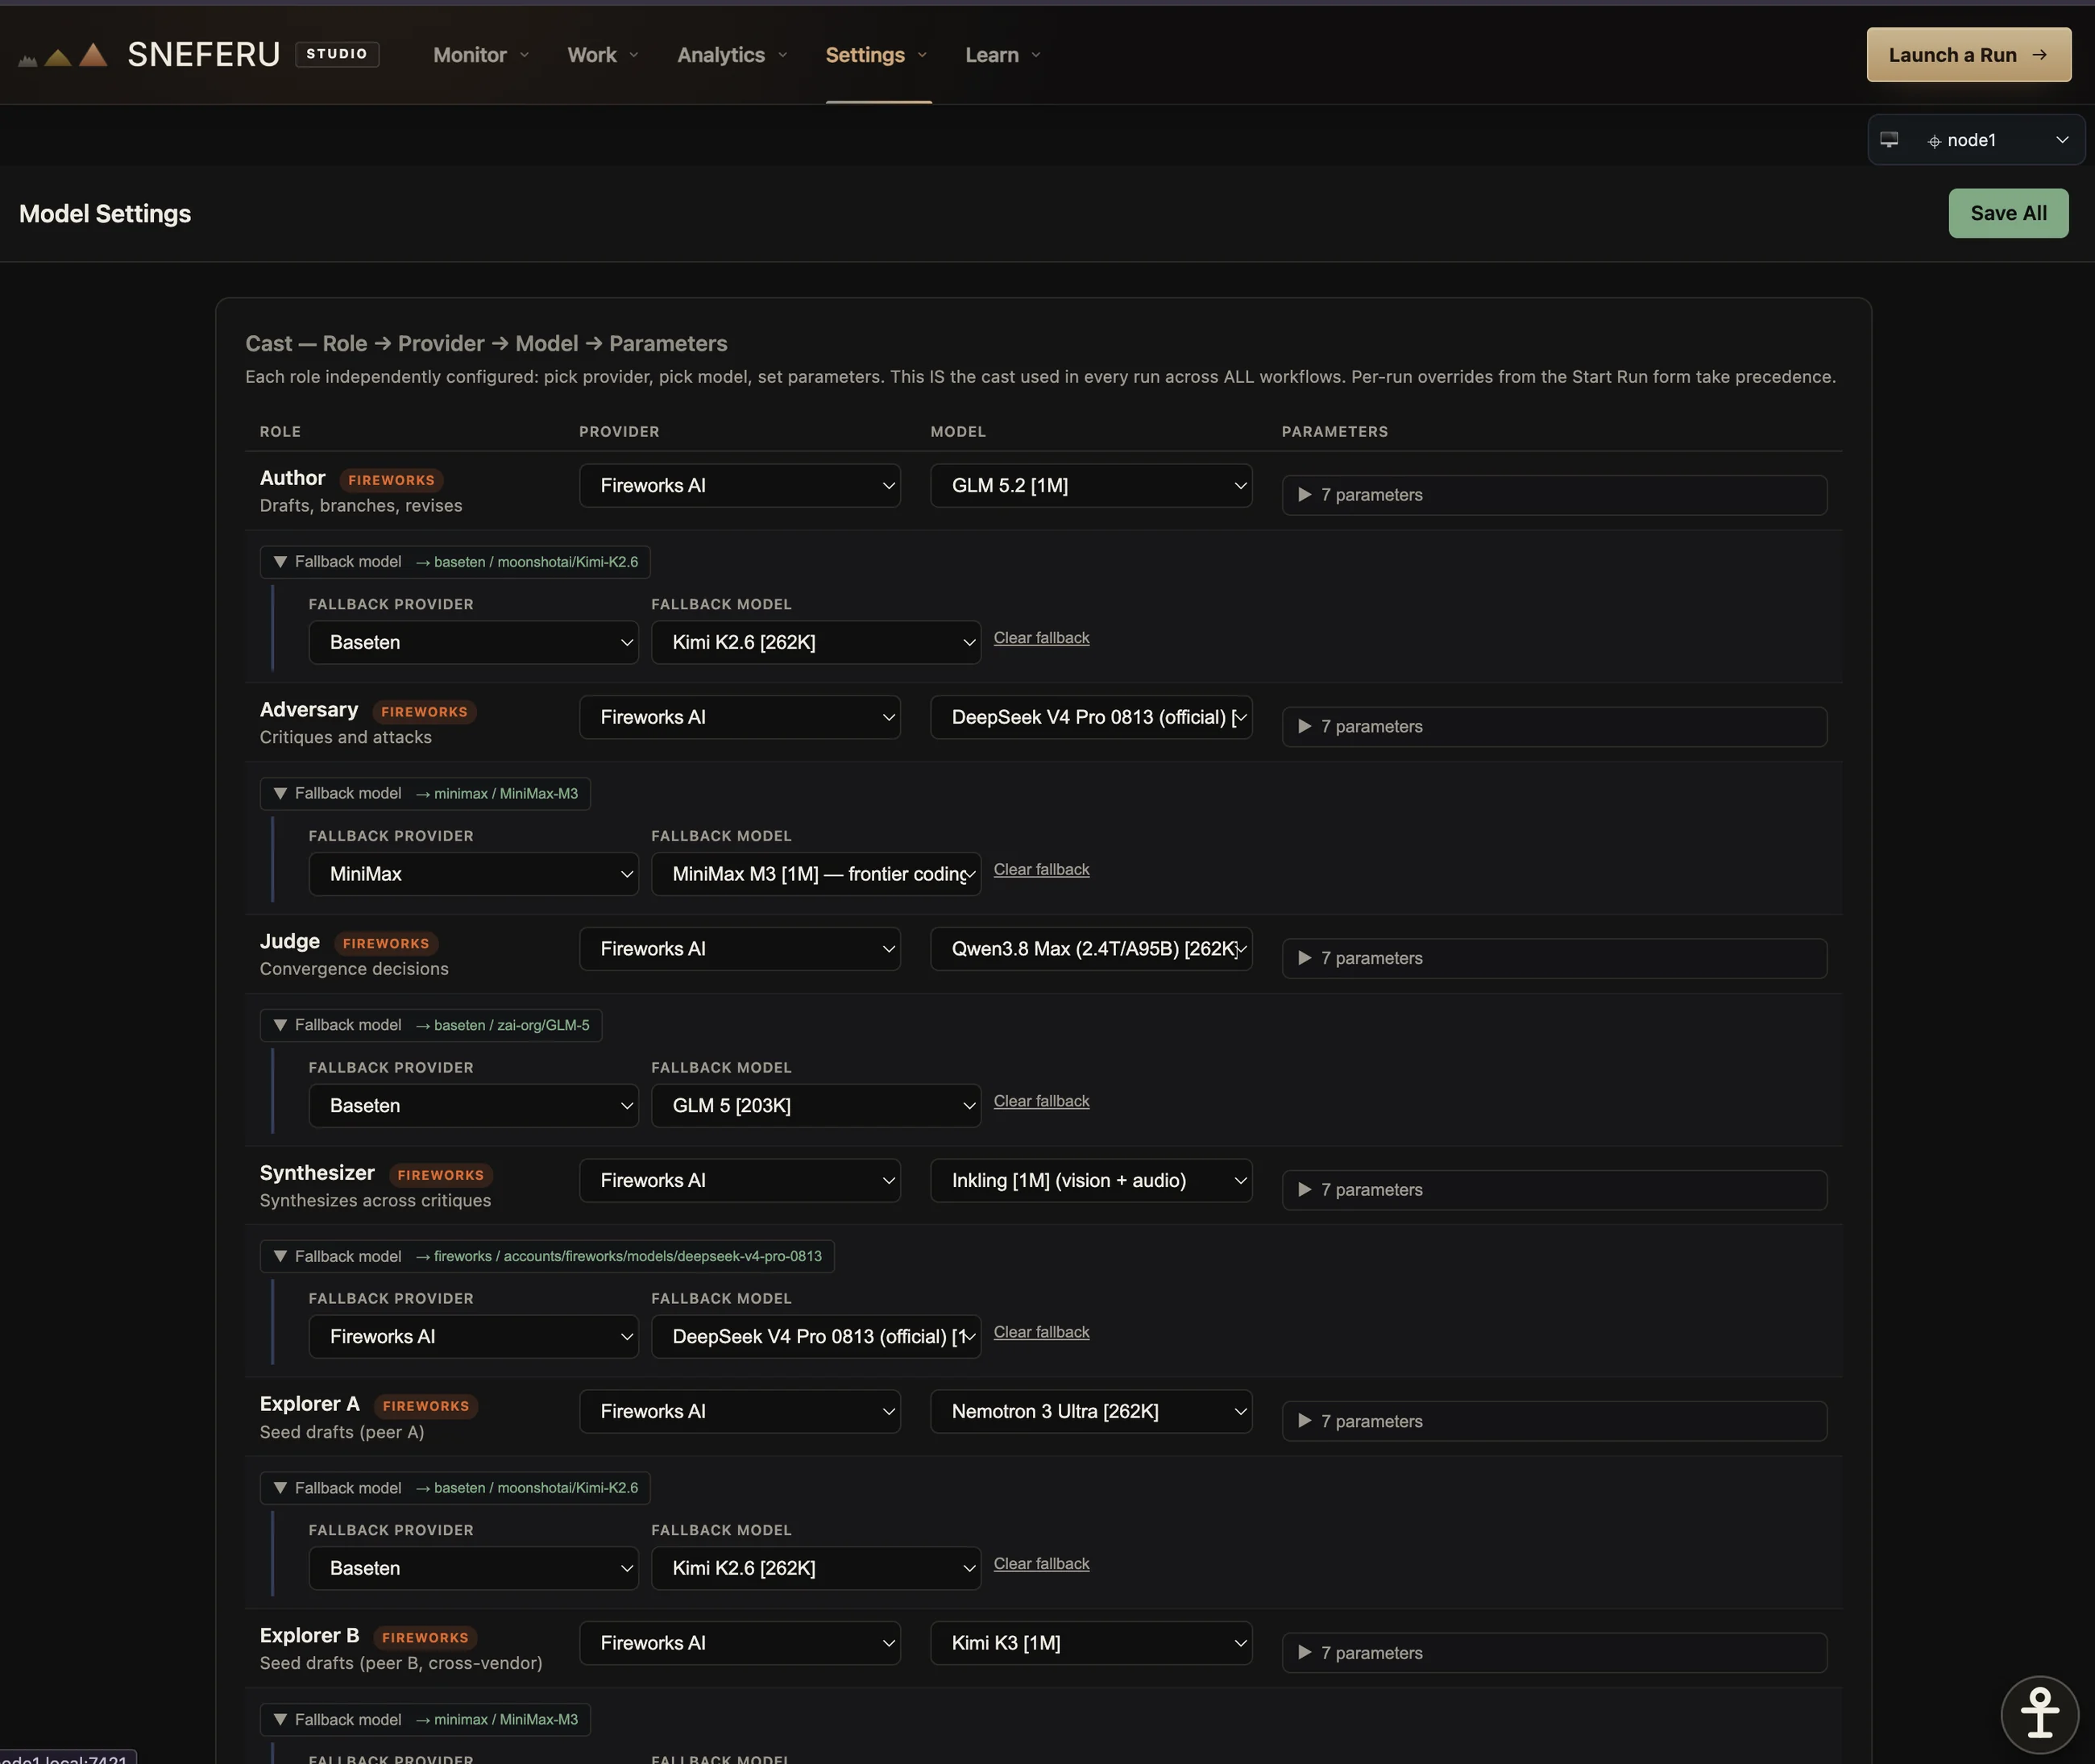Open Judge model Qwen3.8 Max dropdown
The width and height of the screenshot is (2095, 1764).
coord(1091,949)
